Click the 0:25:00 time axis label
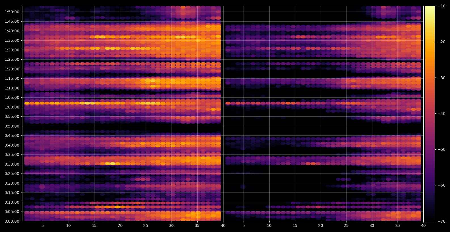The image size is (450, 232). point(12,174)
